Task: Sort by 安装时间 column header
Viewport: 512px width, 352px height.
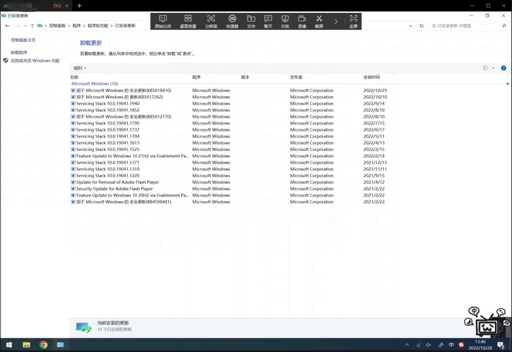Action: pos(377,78)
